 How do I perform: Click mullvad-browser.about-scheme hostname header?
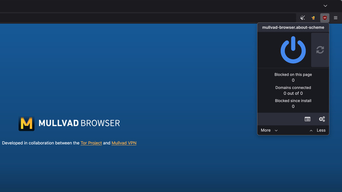pos(293,28)
